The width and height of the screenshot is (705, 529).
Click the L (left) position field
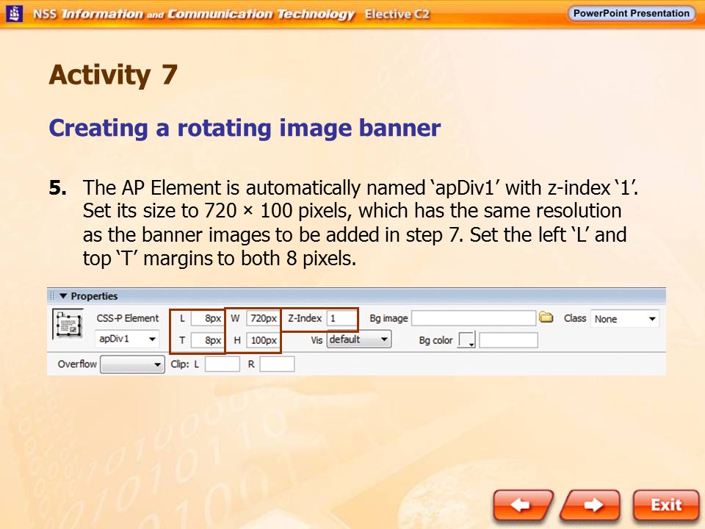[x=207, y=318]
